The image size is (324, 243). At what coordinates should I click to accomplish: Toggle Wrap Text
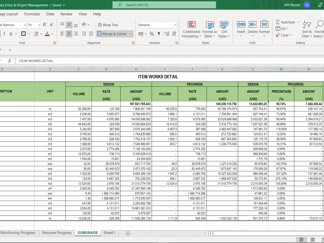click(108, 25)
